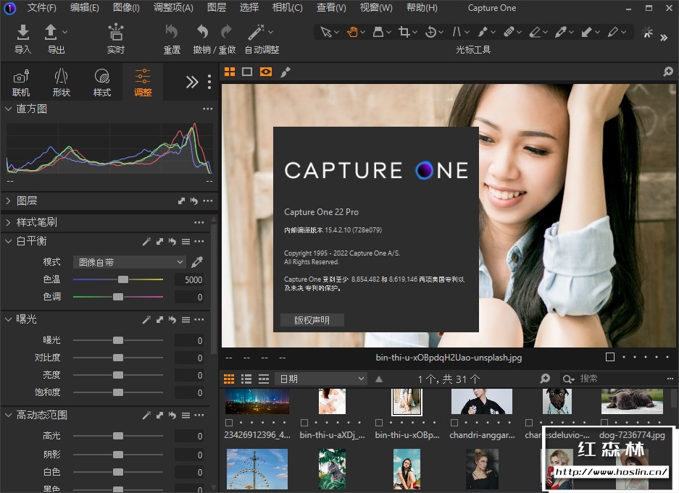
Task: Click the 版权声明 button in About dialog
Action: (312, 320)
